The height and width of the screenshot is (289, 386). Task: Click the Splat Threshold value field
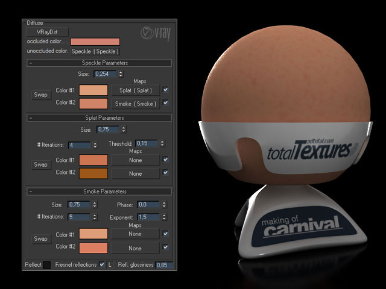(x=146, y=143)
